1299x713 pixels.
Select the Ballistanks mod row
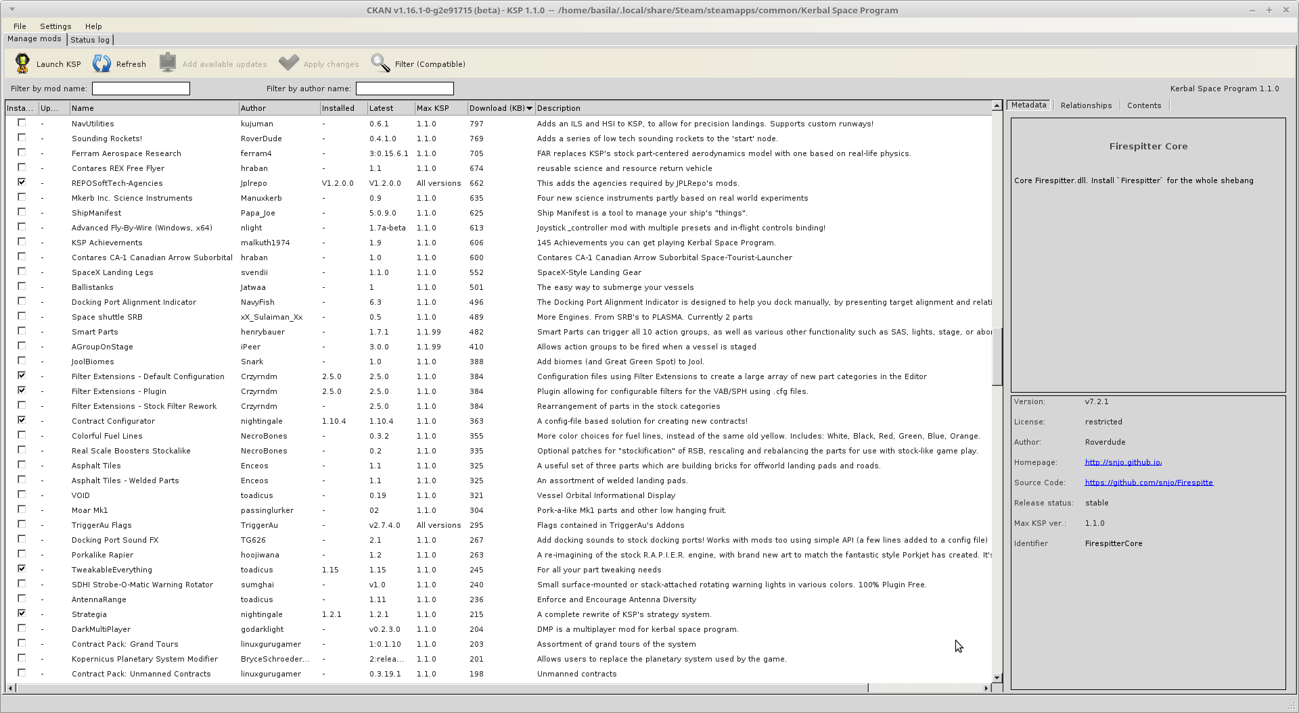pyautogui.click(x=499, y=287)
